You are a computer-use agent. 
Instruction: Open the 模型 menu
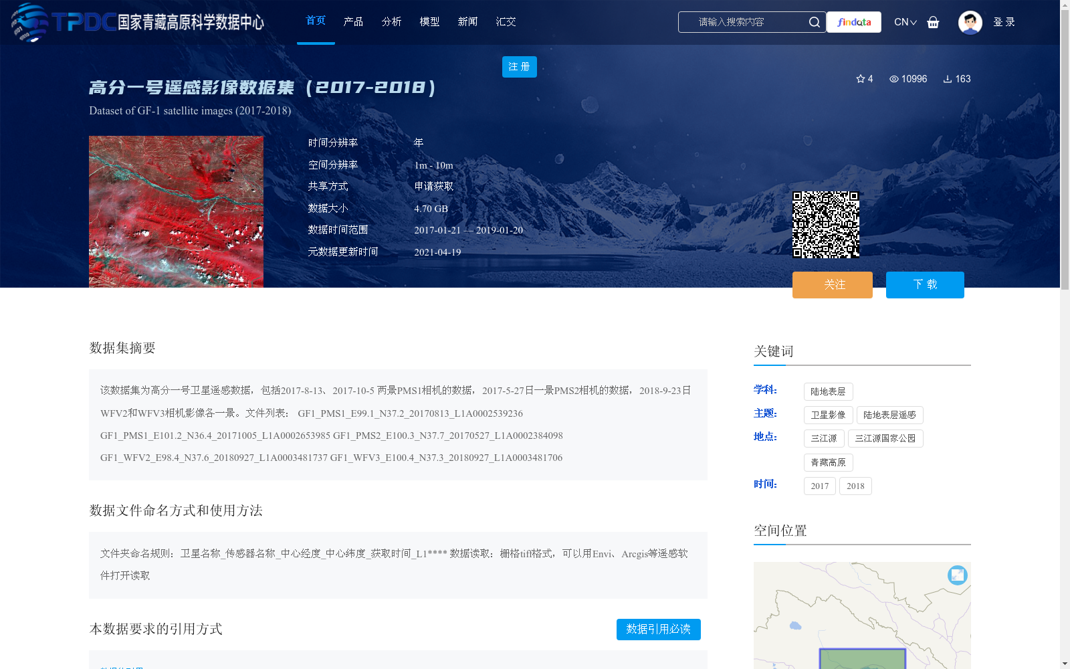point(429,21)
